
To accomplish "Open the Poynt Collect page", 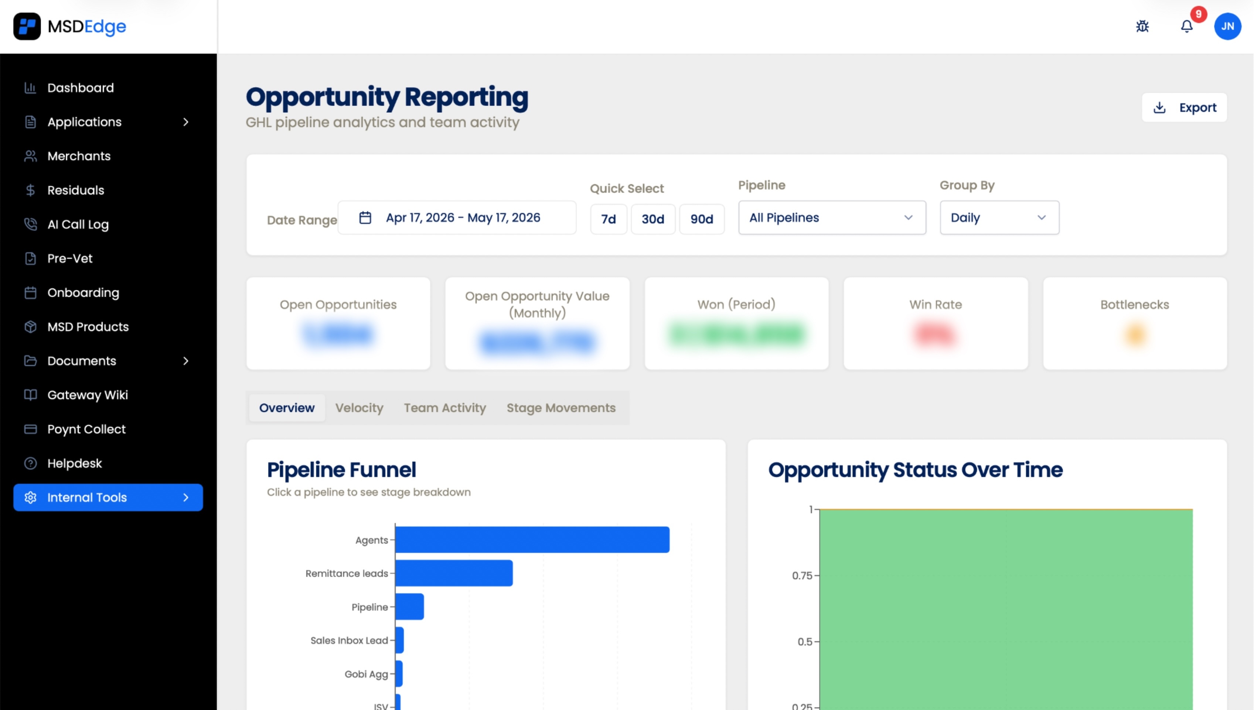I will 108,429.
